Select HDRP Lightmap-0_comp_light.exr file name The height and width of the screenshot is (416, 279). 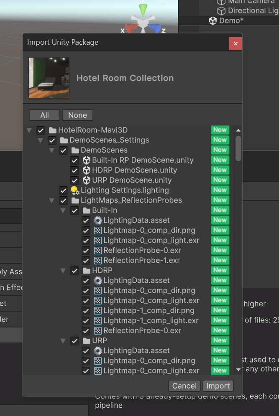click(x=151, y=301)
